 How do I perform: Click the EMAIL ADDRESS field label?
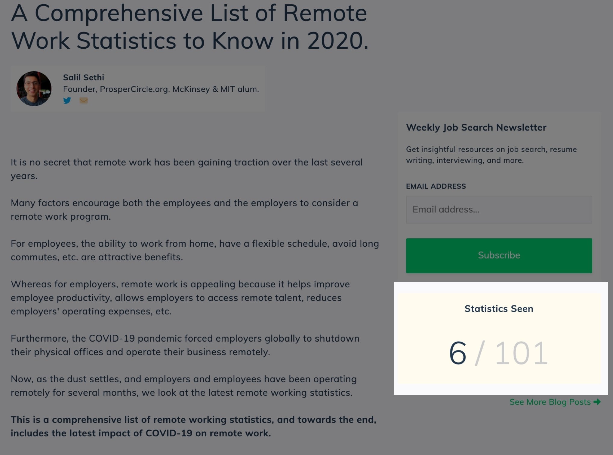tap(436, 186)
